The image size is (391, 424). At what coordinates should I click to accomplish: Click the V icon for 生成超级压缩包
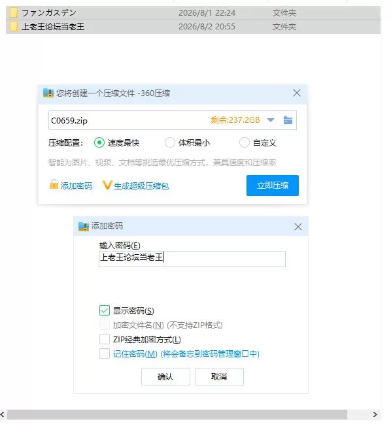pyautogui.click(x=107, y=186)
